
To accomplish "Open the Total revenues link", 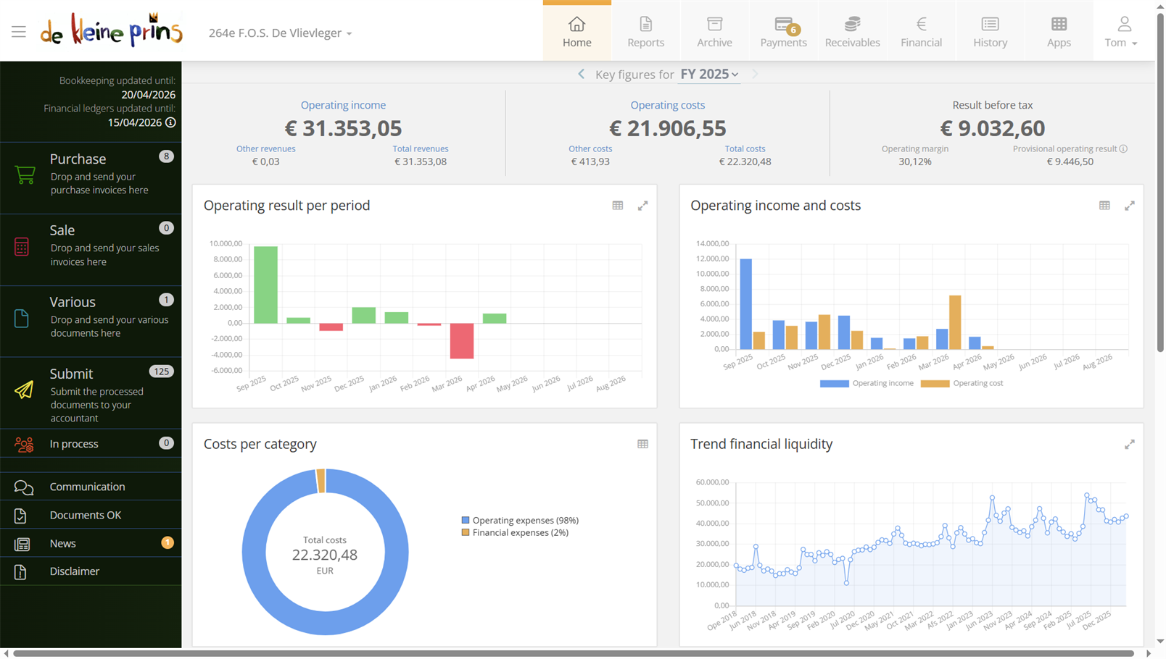I will pyautogui.click(x=421, y=148).
